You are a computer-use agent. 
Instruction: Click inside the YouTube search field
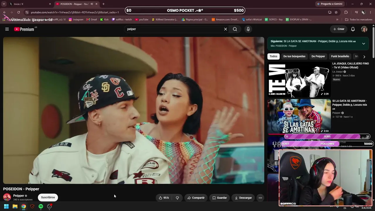(x=174, y=29)
